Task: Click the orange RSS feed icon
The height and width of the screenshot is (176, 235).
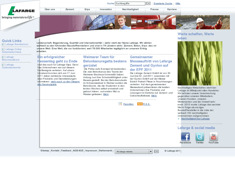Action: click(x=140, y=104)
